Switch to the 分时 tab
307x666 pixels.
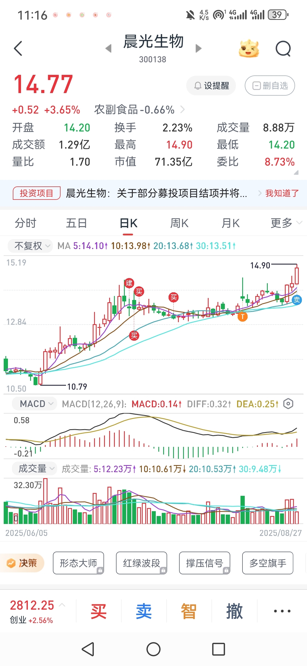click(26, 223)
